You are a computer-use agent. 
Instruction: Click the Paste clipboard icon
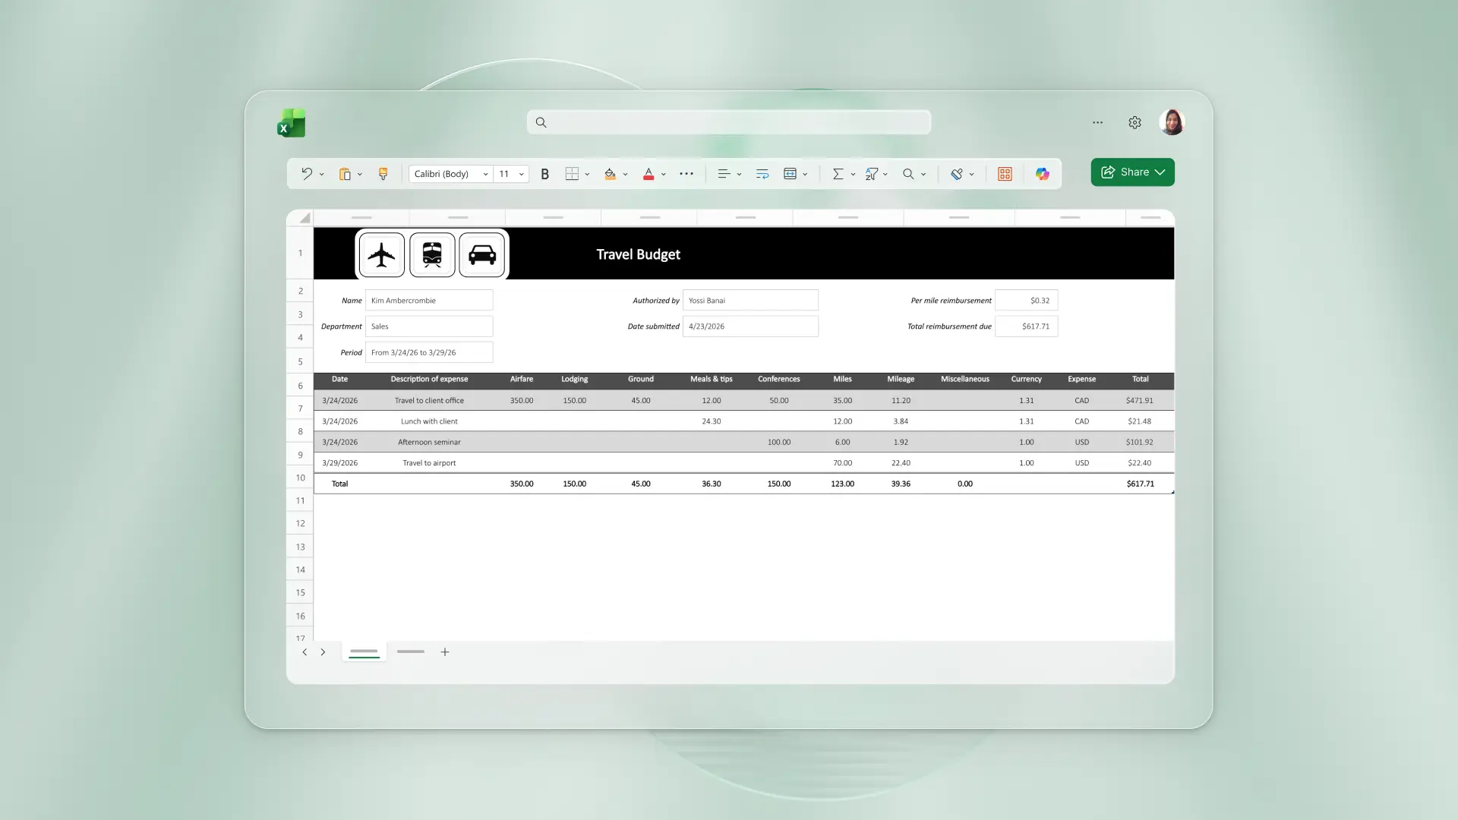point(346,174)
